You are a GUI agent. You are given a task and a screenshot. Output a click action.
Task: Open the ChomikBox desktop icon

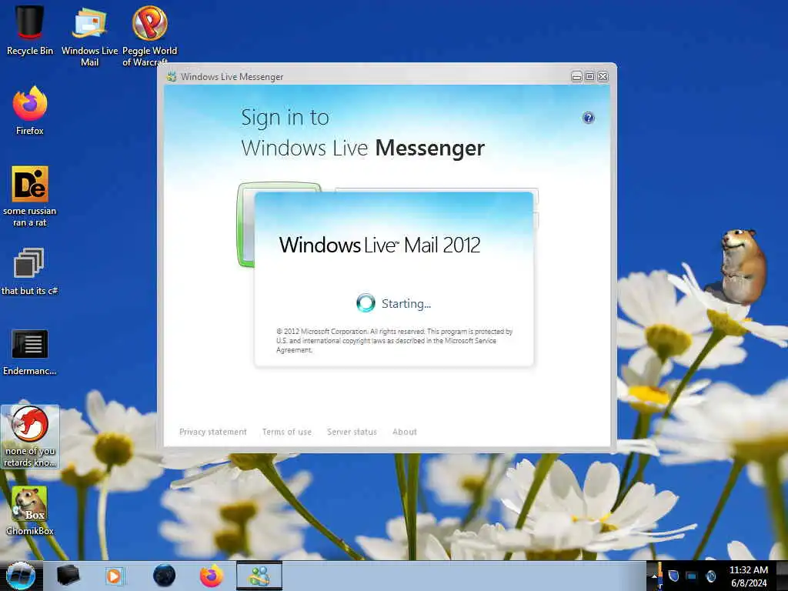tap(30, 511)
